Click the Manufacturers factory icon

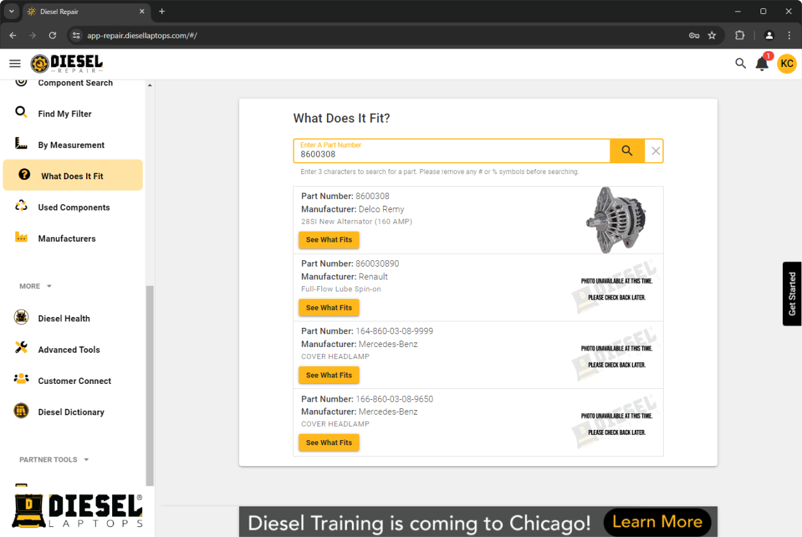pyautogui.click(x=21, y=237)
